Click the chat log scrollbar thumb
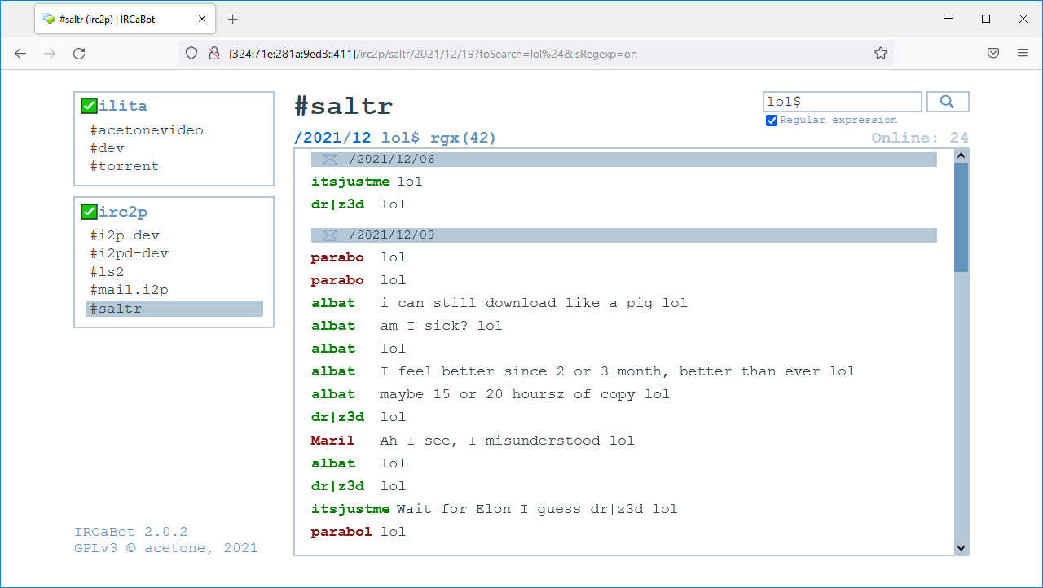 click(x=961, y=217)
